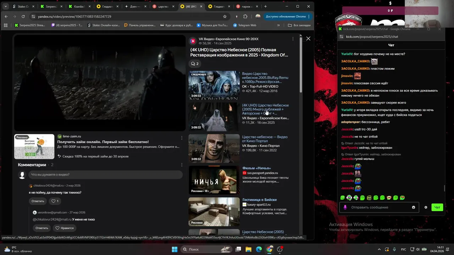The width and height of the screenshot is (454, 255).
Task: Open three-dot menu beside the VK Видео title
Action: (293, 39)
